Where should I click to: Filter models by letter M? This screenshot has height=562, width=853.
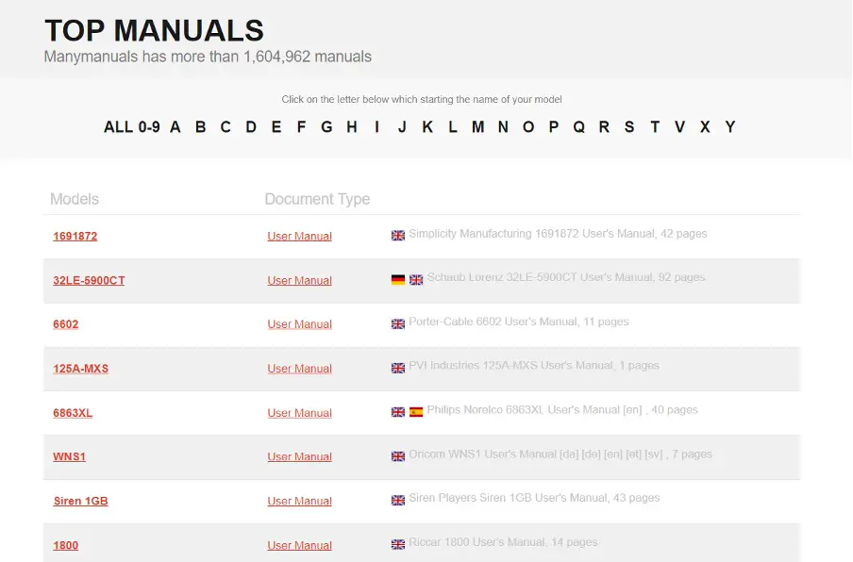[x=477, y=126]
